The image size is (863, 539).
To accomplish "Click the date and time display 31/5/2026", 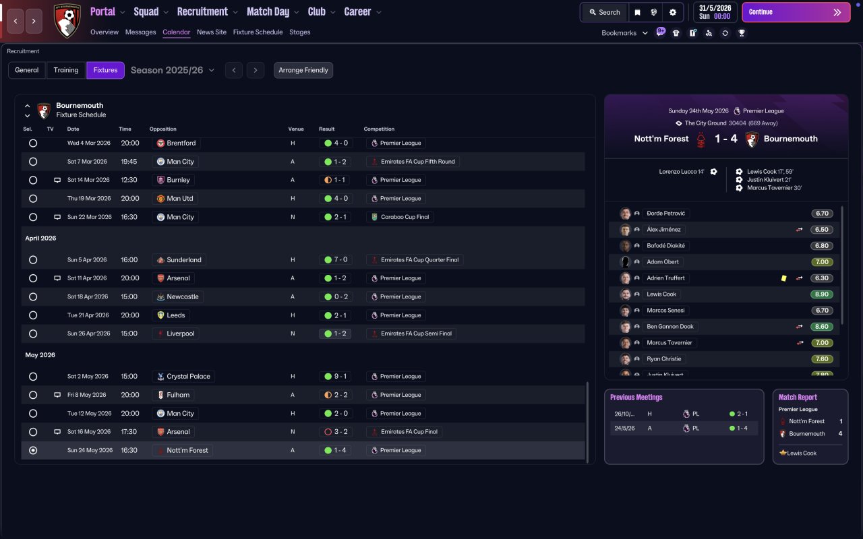I will [715, 12].
